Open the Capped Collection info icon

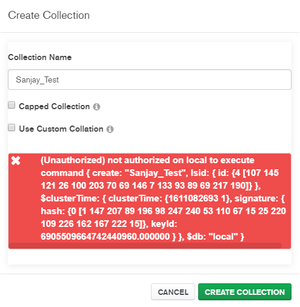[x=96, y=107]
